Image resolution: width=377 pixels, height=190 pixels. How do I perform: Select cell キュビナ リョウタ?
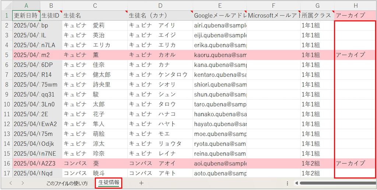(160, 143)
